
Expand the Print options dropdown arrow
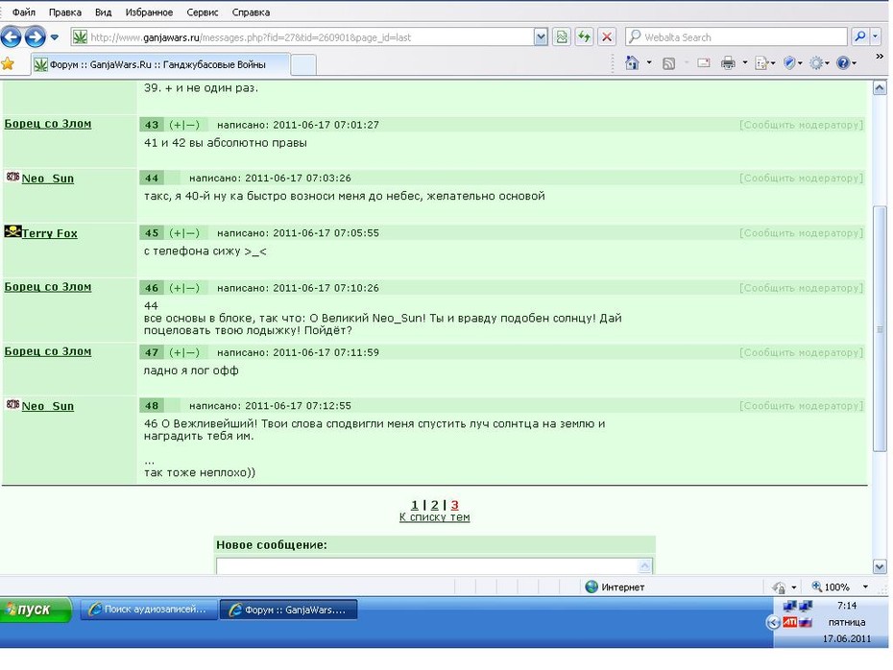point(744,62)
